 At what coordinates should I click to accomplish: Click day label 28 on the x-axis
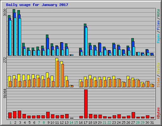(138, 123)
